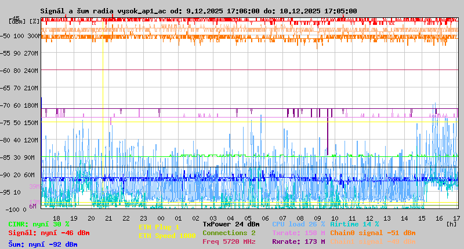
Task: Click the Freq 5720 MHz legend label
Action: [x=229, y=241]
